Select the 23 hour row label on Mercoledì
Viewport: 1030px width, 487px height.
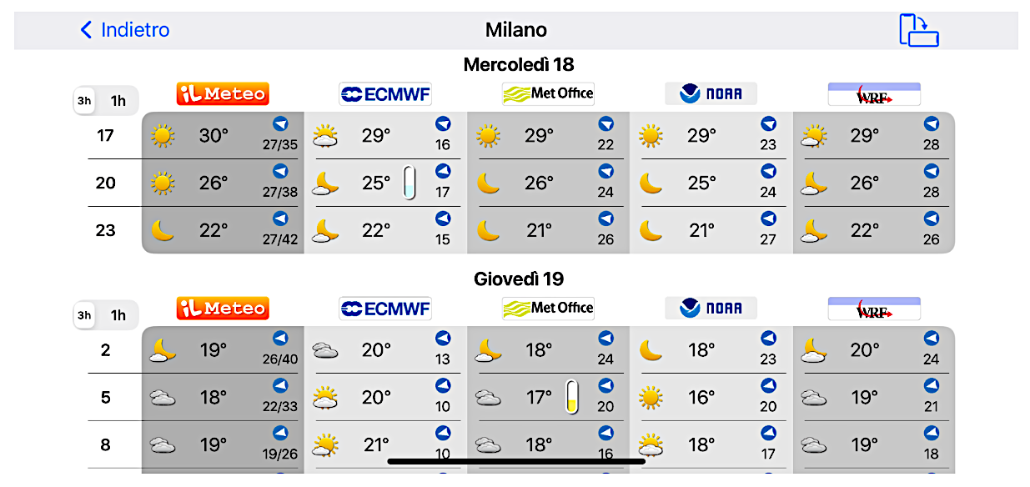(106, 230)
